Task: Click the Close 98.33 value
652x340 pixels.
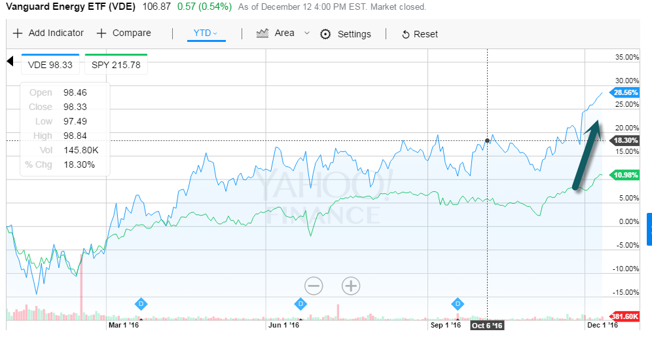Action: pyautogui.click(x=75, y=107)
